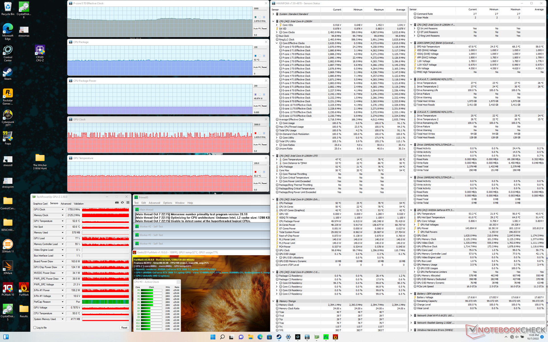Click blue color box in CPU Package graph
548x342 pixels.
click(x=255, y=56)
